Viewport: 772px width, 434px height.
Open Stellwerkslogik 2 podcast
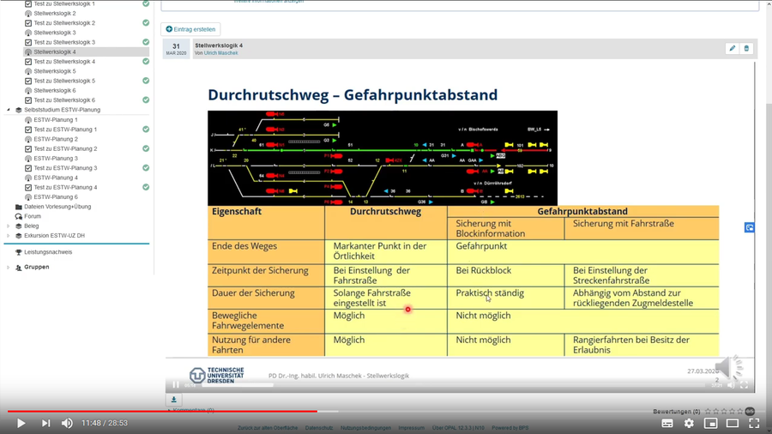[x=55, y=13]
